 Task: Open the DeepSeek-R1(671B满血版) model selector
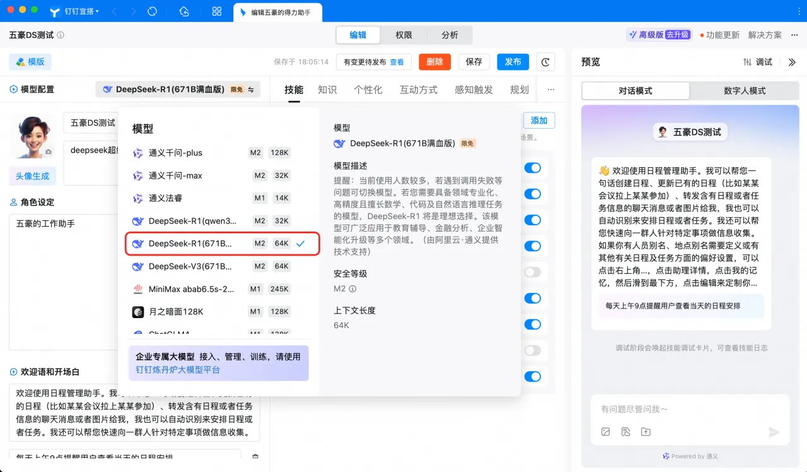tap(178, 90)
